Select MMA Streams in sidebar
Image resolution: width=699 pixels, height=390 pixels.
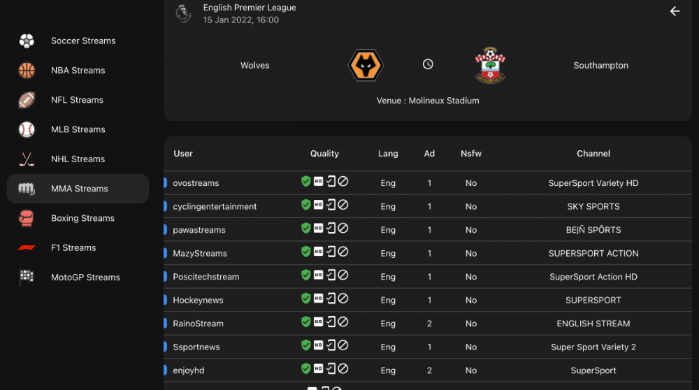click(78, 189)
